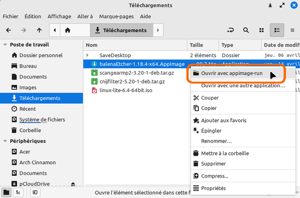Go up to the parent folder

[39, 30]
